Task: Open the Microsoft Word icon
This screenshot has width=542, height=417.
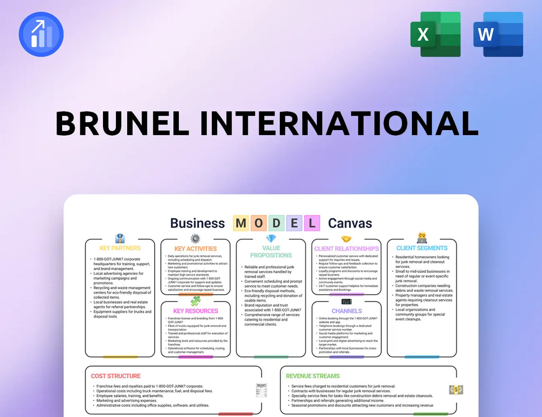Action: (x=498, y=34)
